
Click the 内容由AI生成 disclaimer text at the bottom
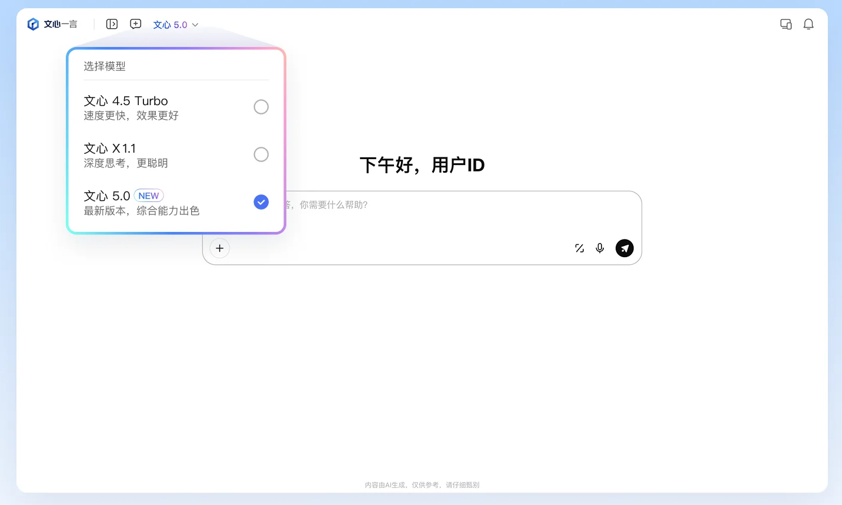422,485
